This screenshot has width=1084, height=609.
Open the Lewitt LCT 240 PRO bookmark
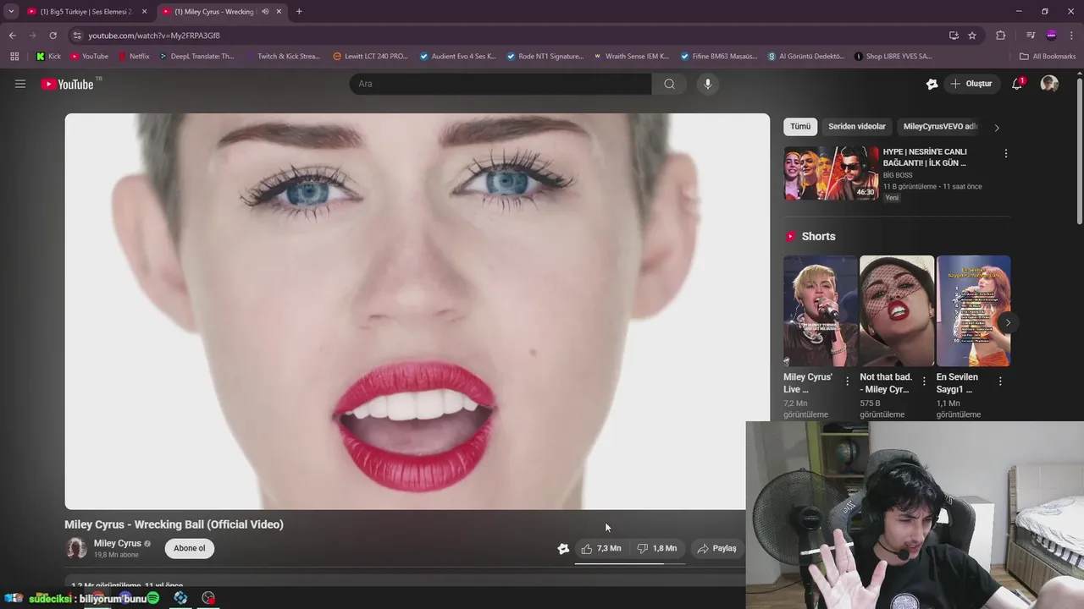click(370, 57)
